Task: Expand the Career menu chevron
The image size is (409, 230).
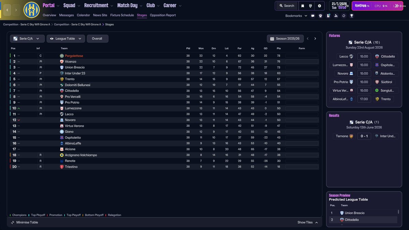Action: (x=180, y=6)
